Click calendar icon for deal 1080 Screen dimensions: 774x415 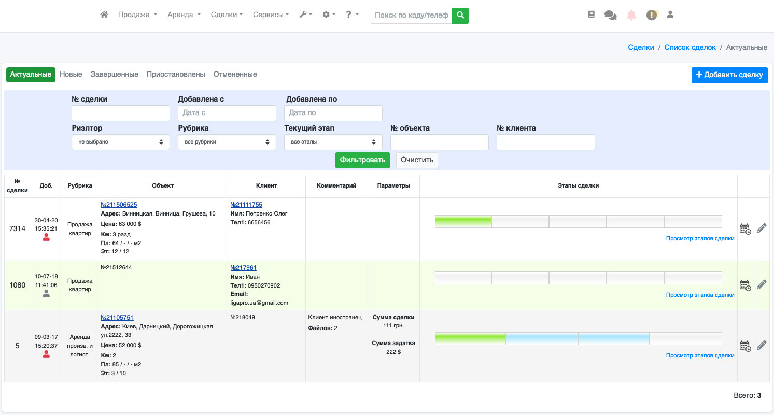click(745, 285)
